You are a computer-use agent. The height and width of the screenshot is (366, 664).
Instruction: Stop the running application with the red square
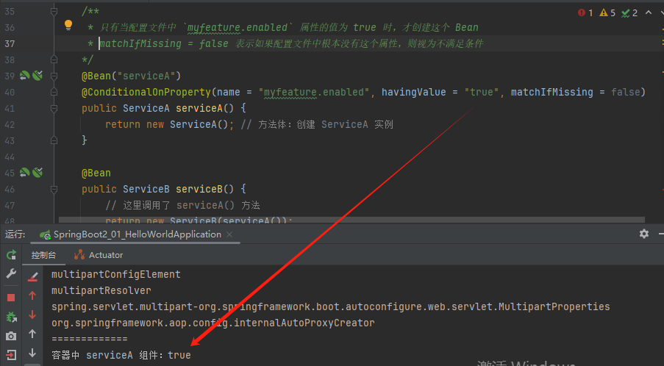pyautogui.click(x=12, y=298)
